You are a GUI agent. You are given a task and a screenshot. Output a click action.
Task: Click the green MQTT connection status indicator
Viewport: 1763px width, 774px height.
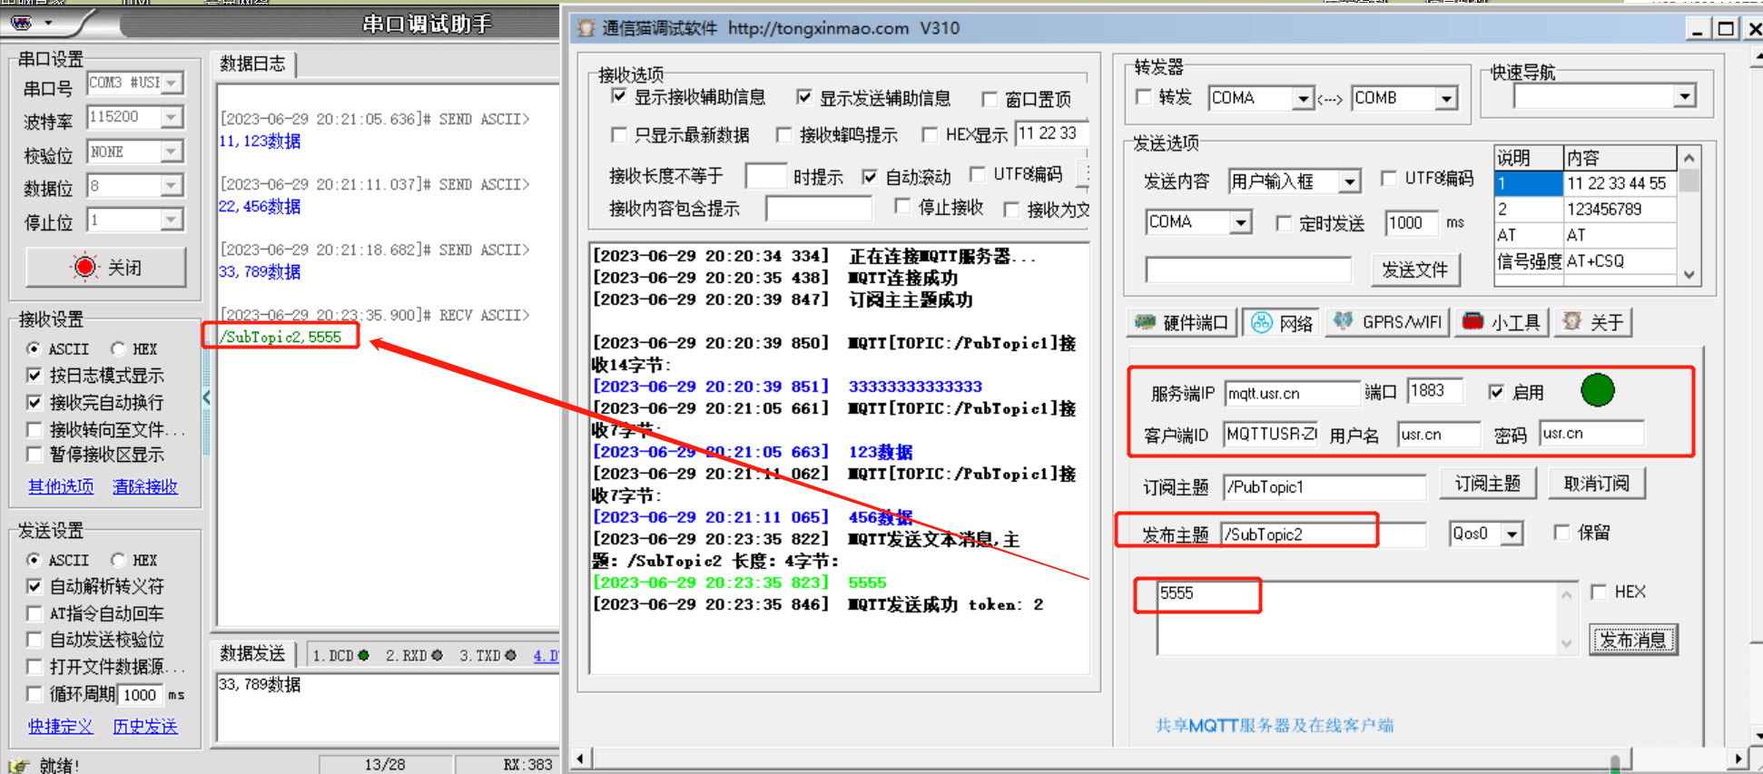(1597, 390)
